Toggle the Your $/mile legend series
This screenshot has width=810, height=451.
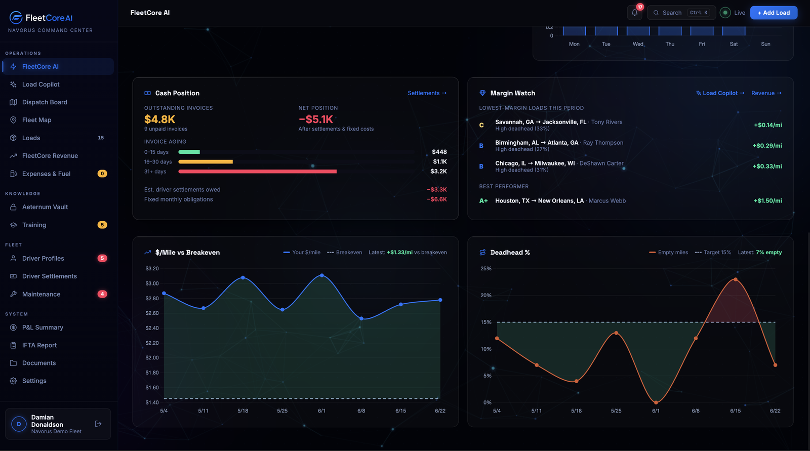[x=302, y=252]
